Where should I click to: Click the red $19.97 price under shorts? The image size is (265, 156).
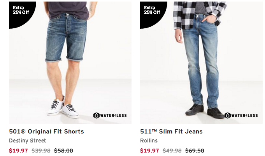coord(18,151)
